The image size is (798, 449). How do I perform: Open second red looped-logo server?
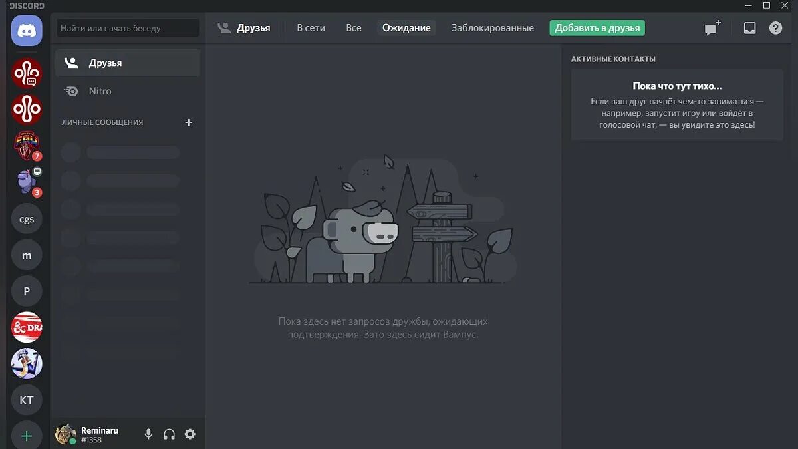pyautogui.click(x=27, y=109)
